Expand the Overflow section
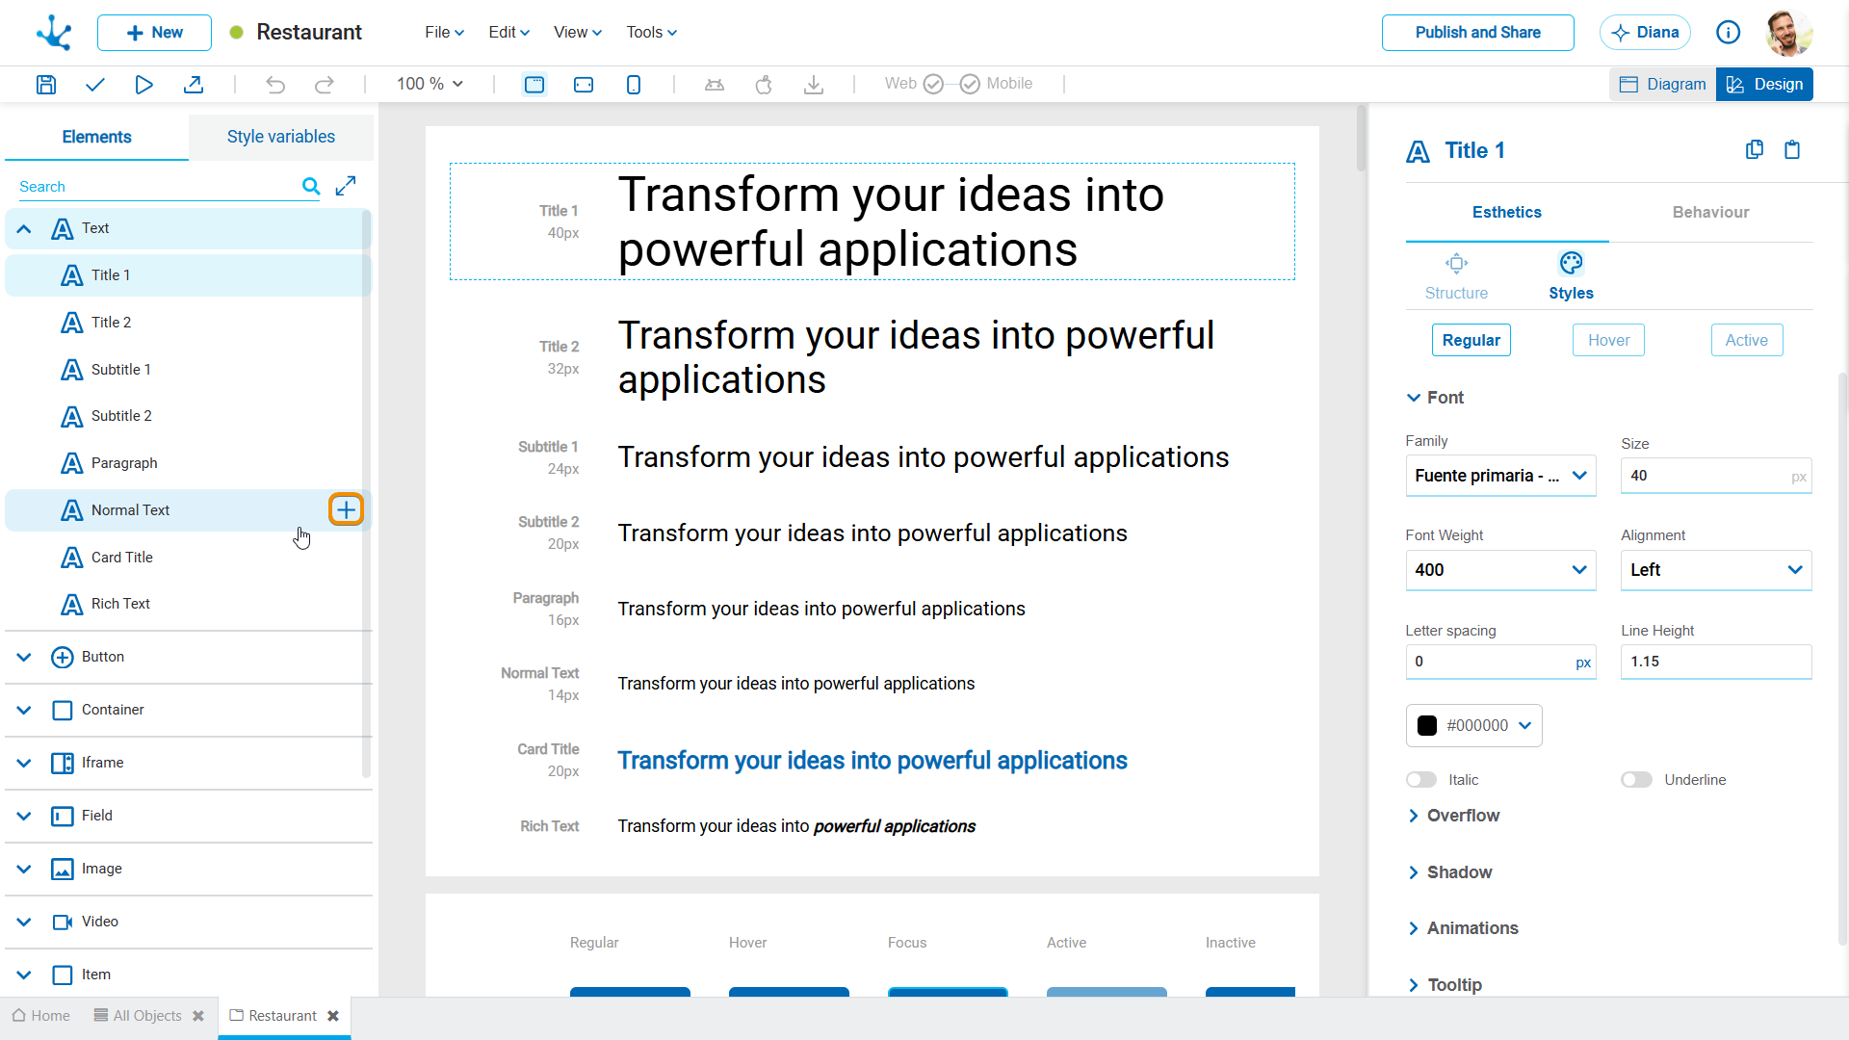The width and height of the screenshot is (1849, 1040). [1453, 816]
